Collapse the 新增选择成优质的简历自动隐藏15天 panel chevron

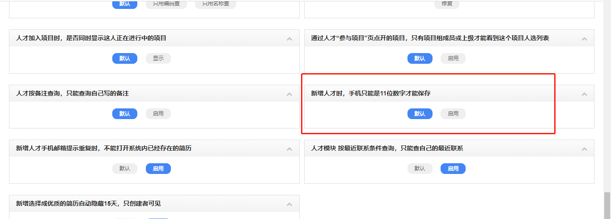tap(289, 204)
